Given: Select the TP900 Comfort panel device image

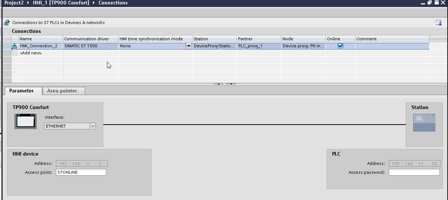Looking at the screenshot, I should coord(26,121).
